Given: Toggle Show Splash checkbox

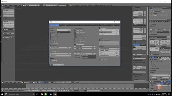Looking at the screenshot, I should (100, 60).
